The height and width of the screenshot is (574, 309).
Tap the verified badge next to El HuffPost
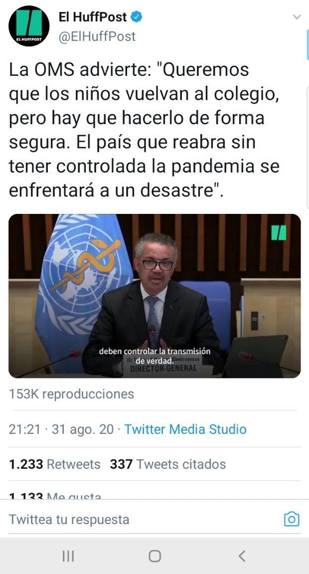[137, 17]
